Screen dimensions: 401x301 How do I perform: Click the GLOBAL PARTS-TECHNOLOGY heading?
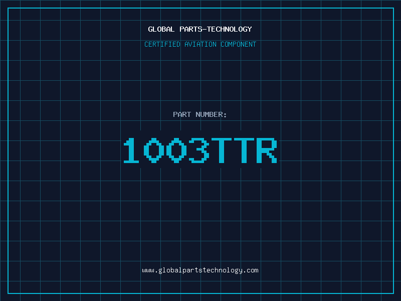[200, 29]
